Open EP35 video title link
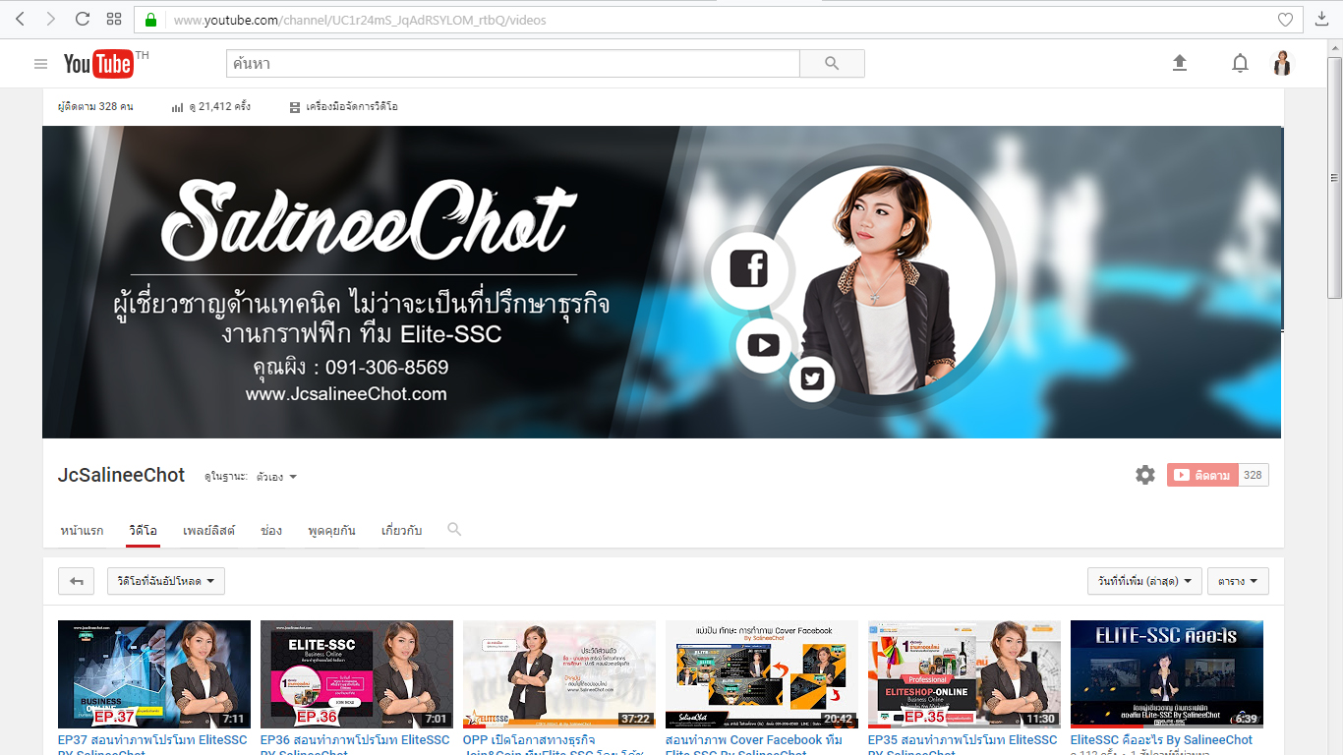Viewport: 1343px width, 755px height. point(963,745)
